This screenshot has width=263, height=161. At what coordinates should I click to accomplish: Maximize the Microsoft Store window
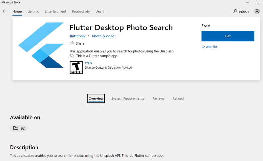(x=258, y=2)
